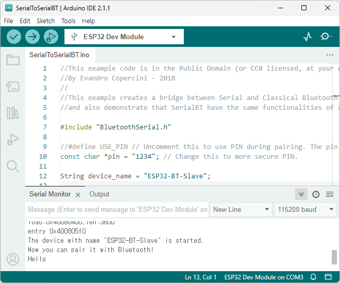Image resolution: width=340 pixels, height=283 pixels.
Task: Open the Library Manager books icon
Action: 13,113
